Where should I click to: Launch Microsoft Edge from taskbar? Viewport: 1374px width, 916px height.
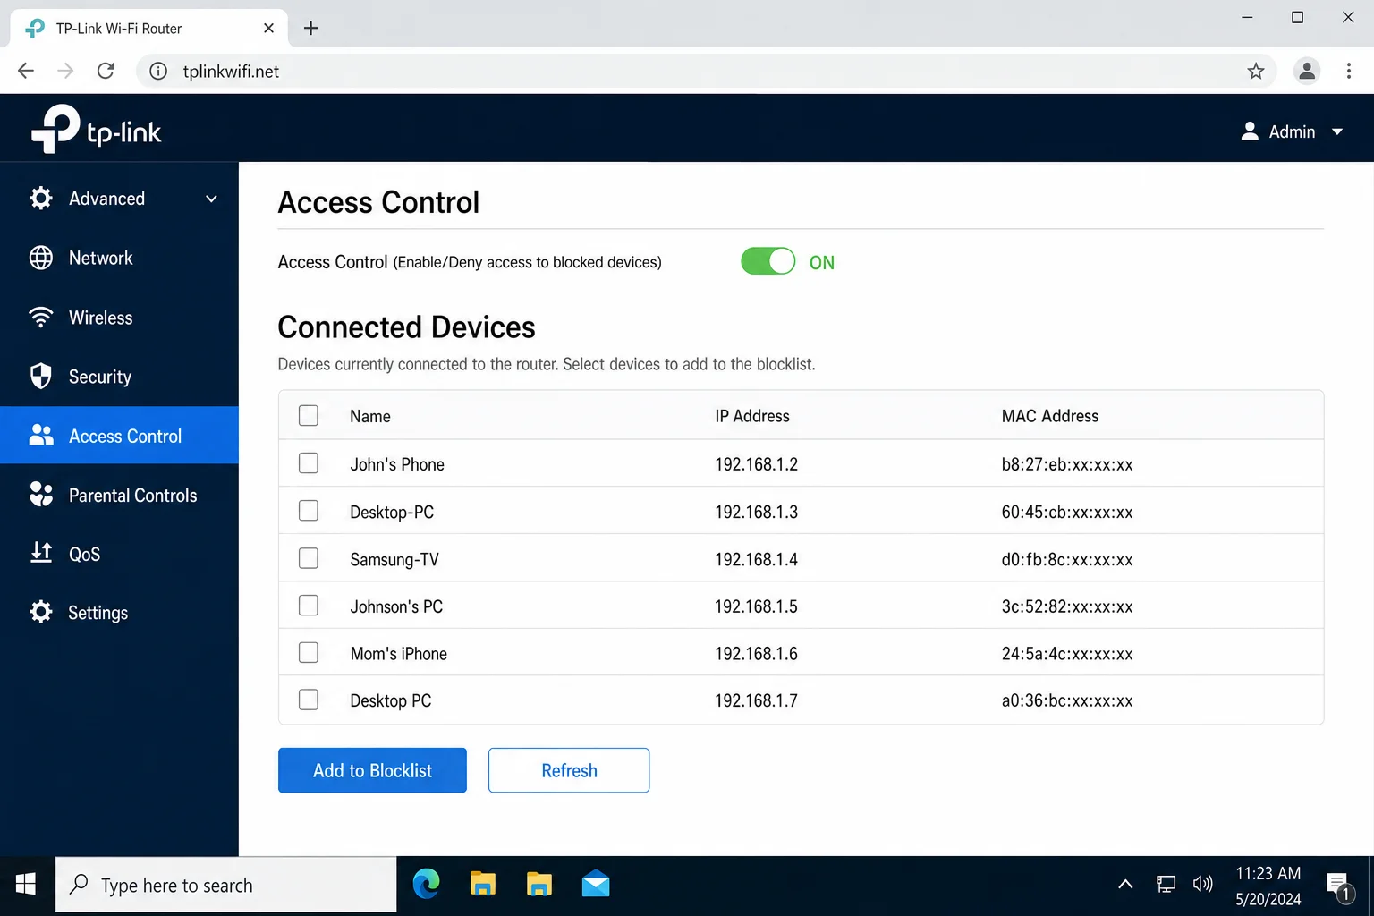[426, 885]
